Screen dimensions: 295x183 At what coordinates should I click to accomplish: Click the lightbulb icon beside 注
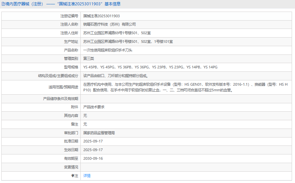[73, 176]
